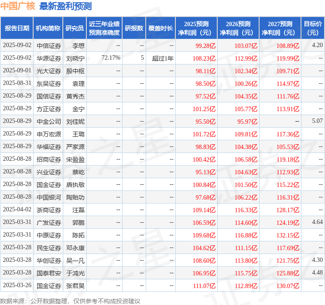Image resolution: width=325 pixels, height=305 pixels.
Task: Select the 研究员 column header
Action: point(75,28)
